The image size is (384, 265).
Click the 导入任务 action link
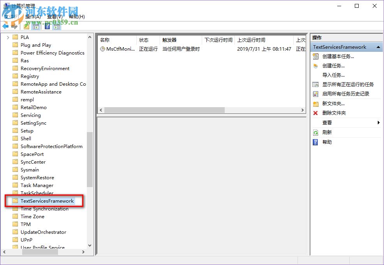tap(333, 75)
